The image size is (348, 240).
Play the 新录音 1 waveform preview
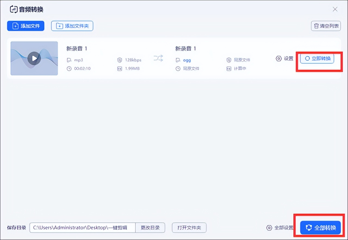point(34,58)
